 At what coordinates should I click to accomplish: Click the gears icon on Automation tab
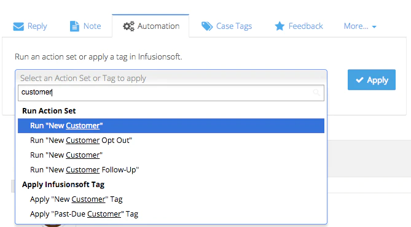pos(128,26)
